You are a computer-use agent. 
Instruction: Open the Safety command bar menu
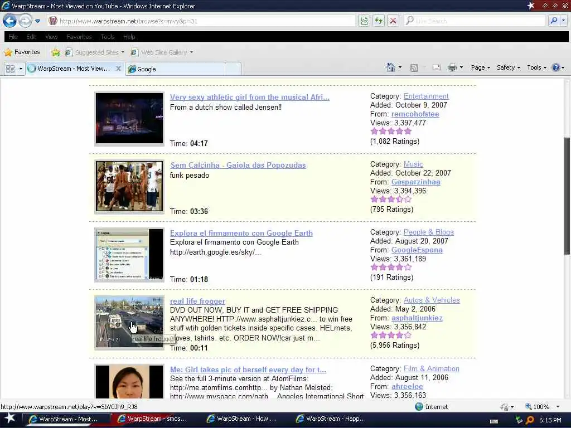[x=509, y=67]
